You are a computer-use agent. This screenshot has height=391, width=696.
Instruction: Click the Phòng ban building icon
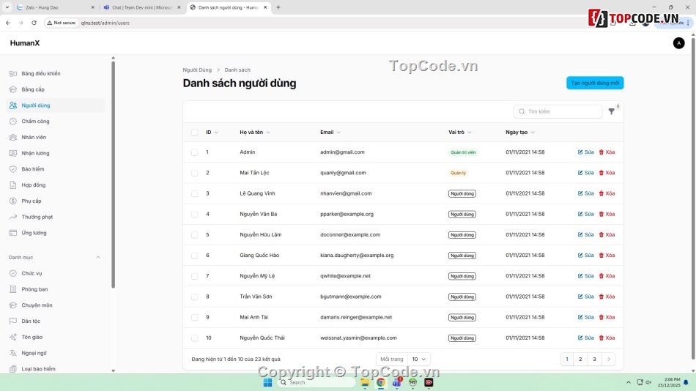point(13,289)
